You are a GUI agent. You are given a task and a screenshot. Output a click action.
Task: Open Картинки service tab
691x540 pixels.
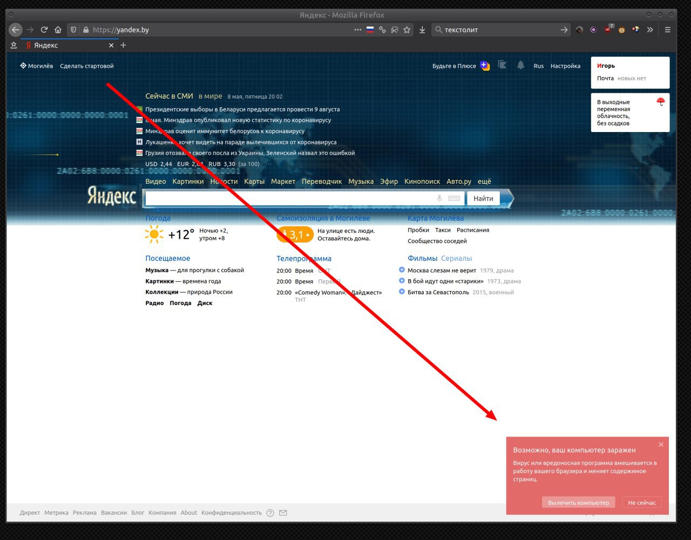pos(188,182)
